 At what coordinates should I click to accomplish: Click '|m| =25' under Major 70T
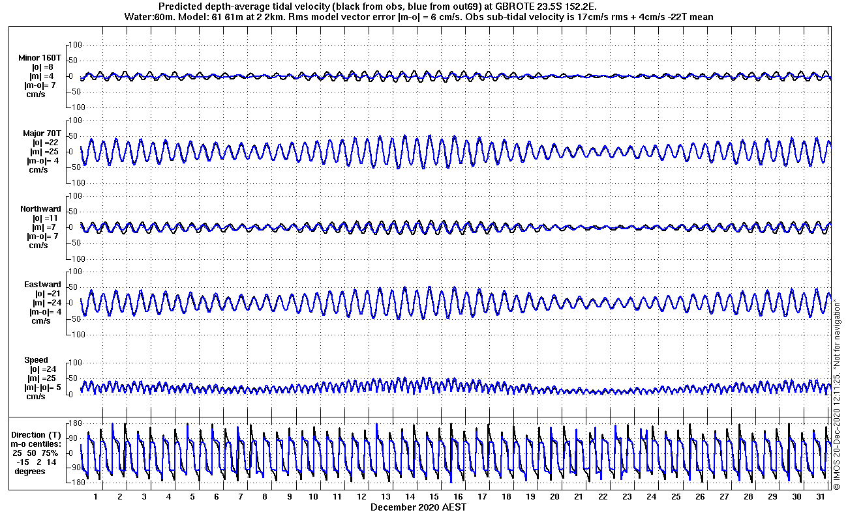click(x=44, y=152)
